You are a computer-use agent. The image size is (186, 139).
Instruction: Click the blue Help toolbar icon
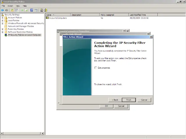tap(31, 10)
